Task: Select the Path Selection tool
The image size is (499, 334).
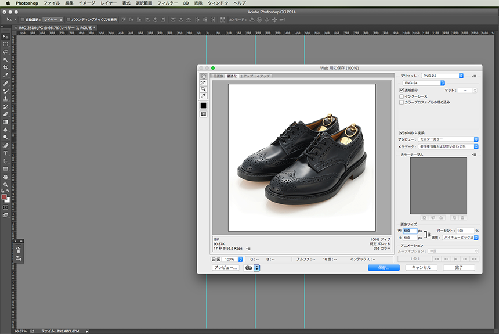Action: (x=5, y=161)
